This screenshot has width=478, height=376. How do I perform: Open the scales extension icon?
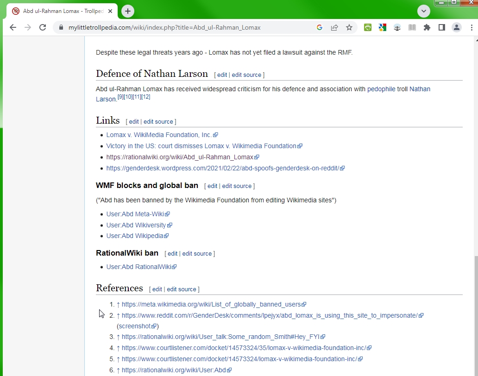click(397, 27)
